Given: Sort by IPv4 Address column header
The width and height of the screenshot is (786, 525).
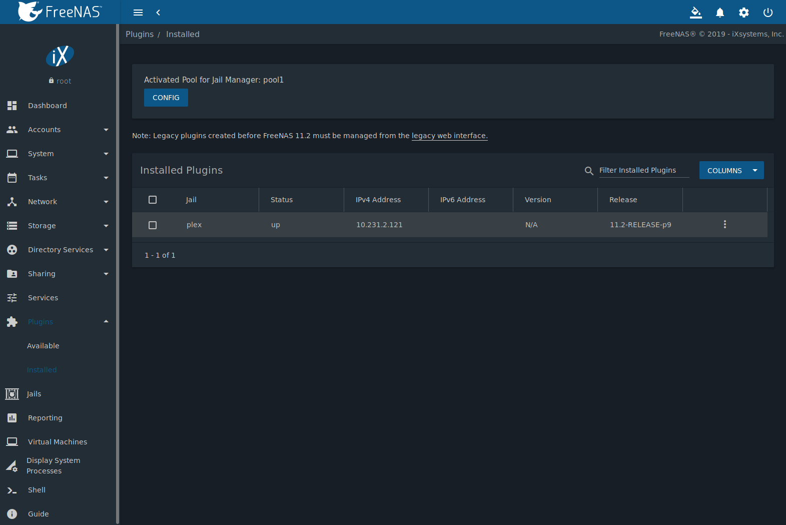Looking at the screenshot, I should pyautogui.click(x=378, y=200).
